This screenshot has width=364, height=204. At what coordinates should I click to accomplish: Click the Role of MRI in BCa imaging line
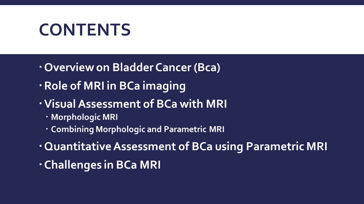click(115, 86)
